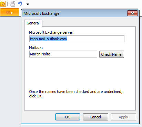Select the General tab
The height and width of the screenshot is (127, 142).
[33, 23]
